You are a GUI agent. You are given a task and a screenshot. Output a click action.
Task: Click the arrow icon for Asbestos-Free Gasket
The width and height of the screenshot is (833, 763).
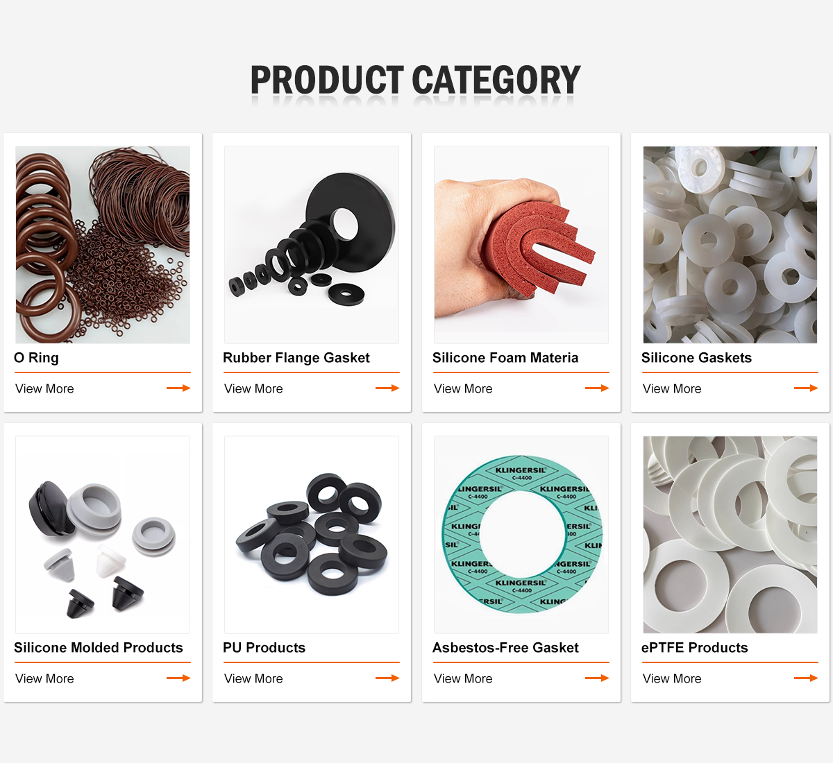pyautogui.click(x=597, y=678)
